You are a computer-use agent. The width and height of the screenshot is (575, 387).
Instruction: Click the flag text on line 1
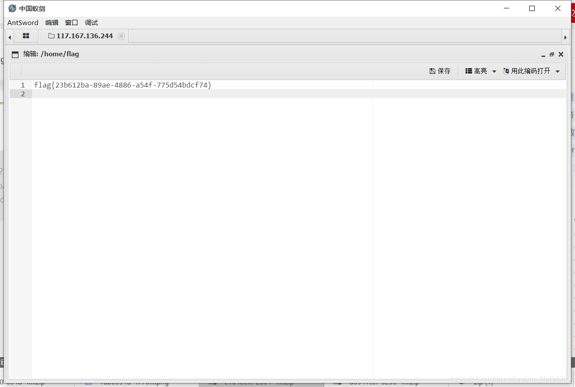tap(123, 85)
